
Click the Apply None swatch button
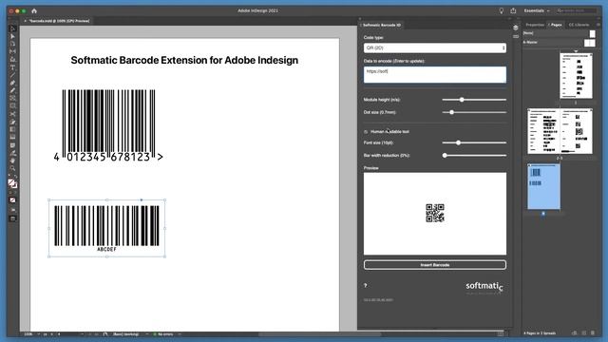tap(12, 200)
